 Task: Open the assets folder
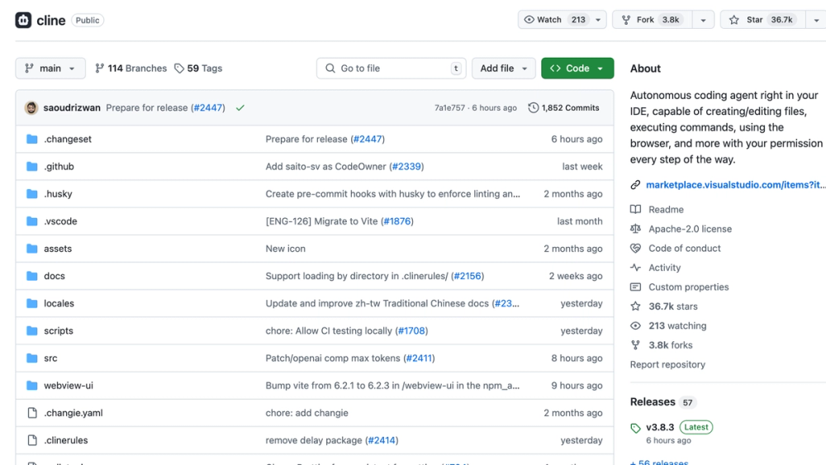pos(58,249)
